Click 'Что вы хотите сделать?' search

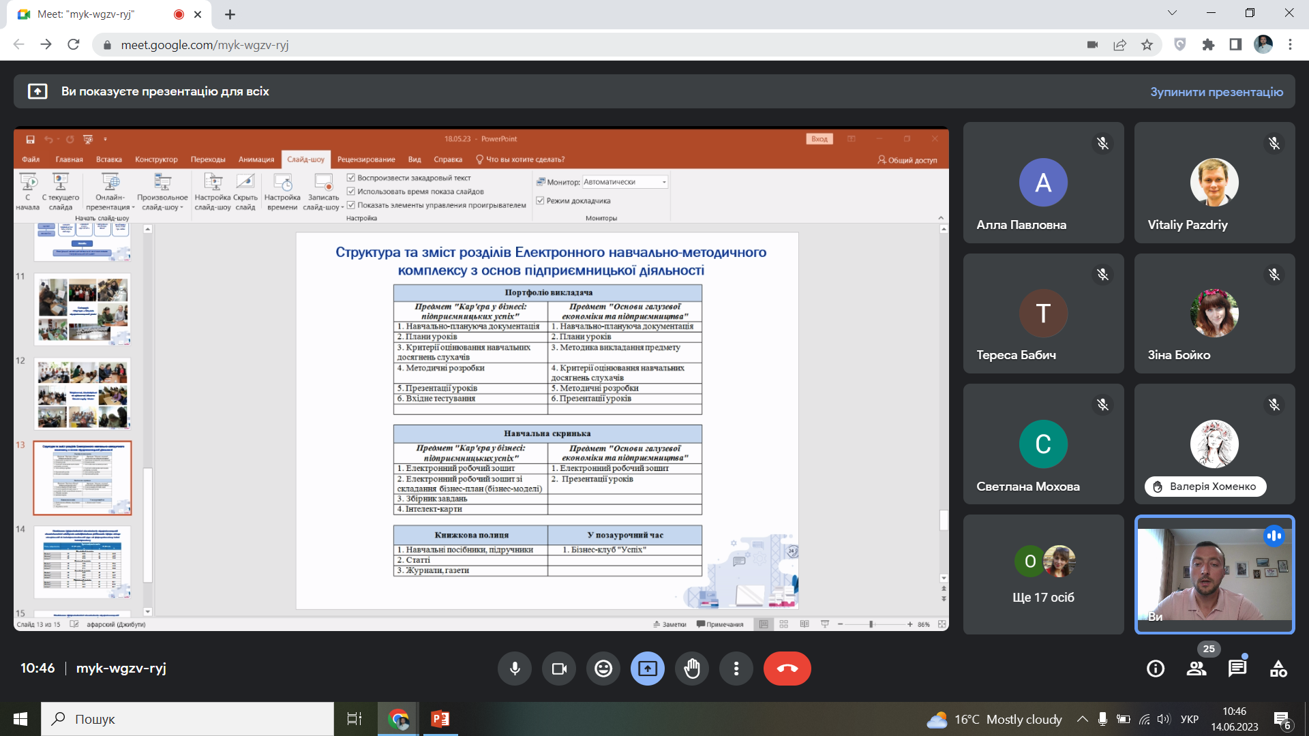click(521, 159)
